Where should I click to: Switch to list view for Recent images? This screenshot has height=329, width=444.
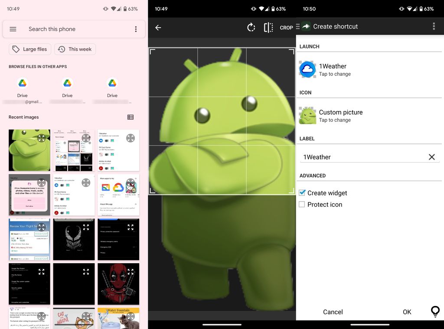tap(131, 117)
